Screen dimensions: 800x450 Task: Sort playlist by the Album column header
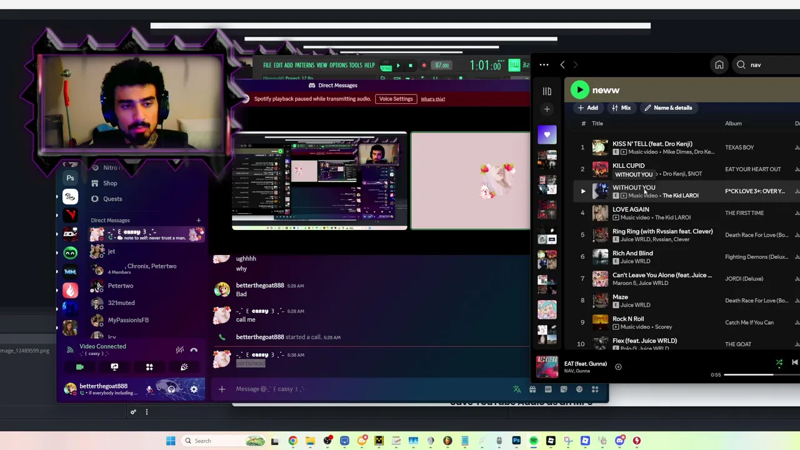pos(733,123)
